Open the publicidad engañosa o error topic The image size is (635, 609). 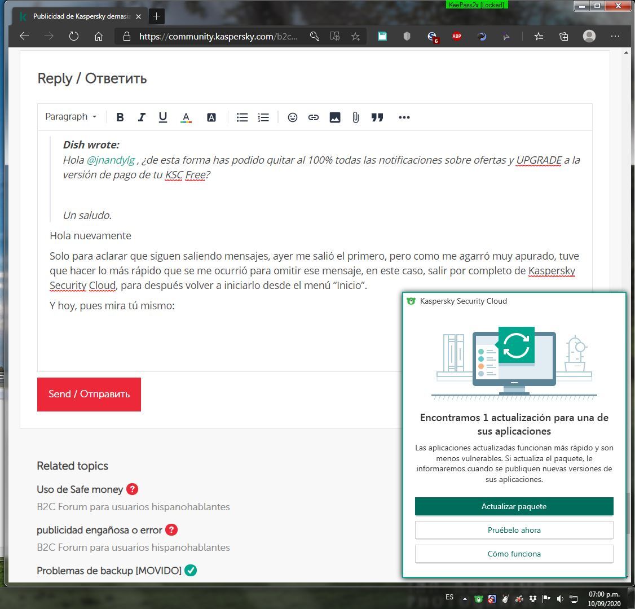[99, 530]
